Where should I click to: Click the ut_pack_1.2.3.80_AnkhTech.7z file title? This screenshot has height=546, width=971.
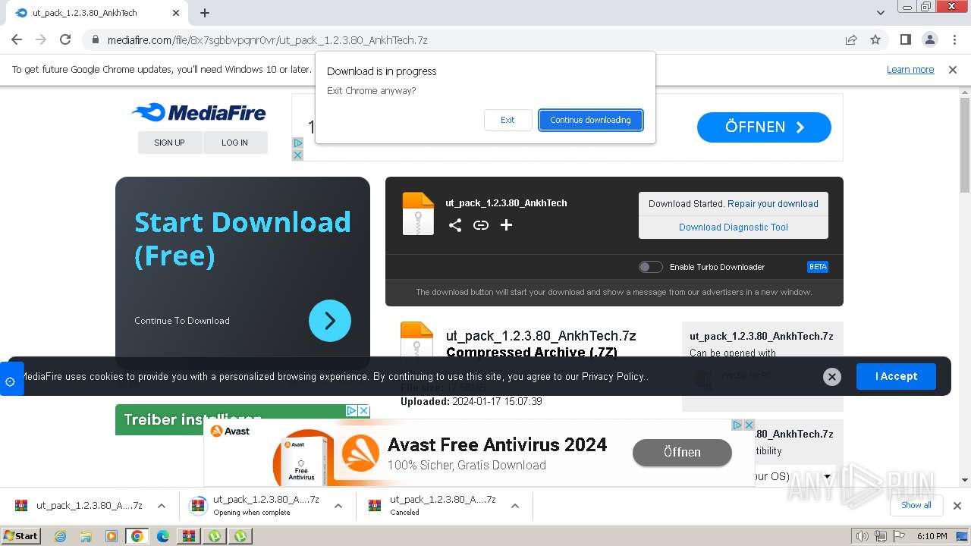click(x=541, y=335)
